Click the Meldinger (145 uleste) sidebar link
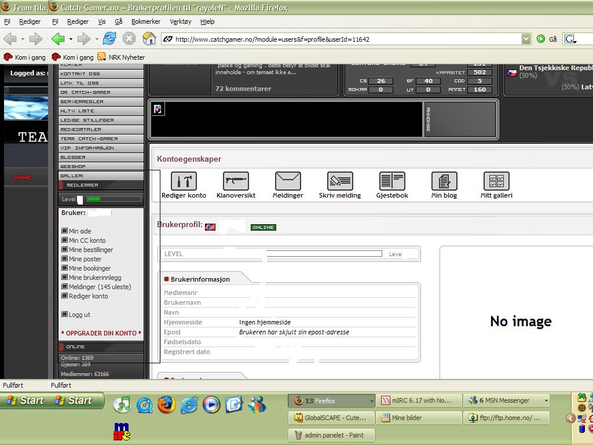The height and width of the screenshot is (445, 593). [100, 287]
